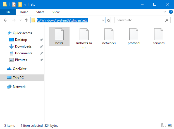Select the networks file
Viewport: 174px width, 129px height.
[109, 36]
